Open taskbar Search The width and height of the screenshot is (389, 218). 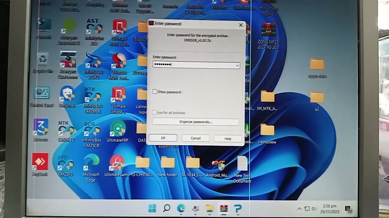coord(166,208)
